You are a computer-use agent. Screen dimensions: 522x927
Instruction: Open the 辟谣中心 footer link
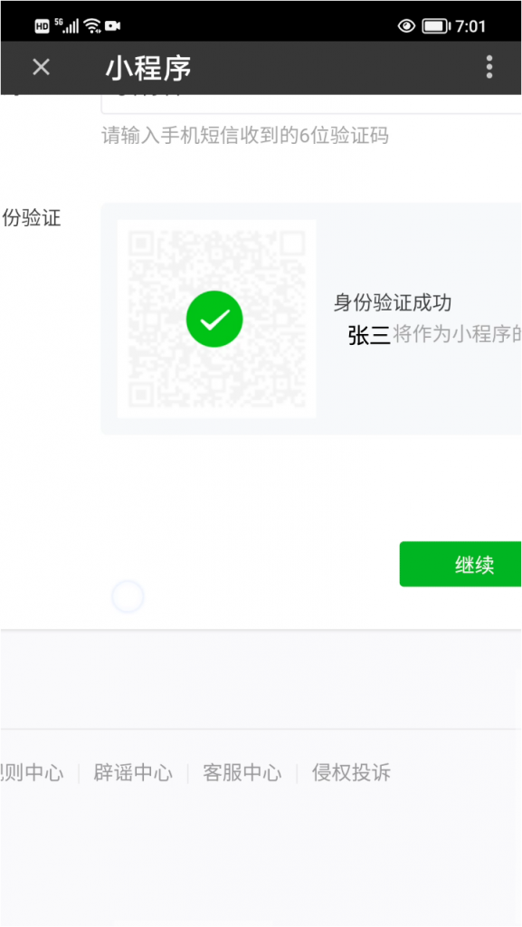pyautogui.click(x=133, y=773)
